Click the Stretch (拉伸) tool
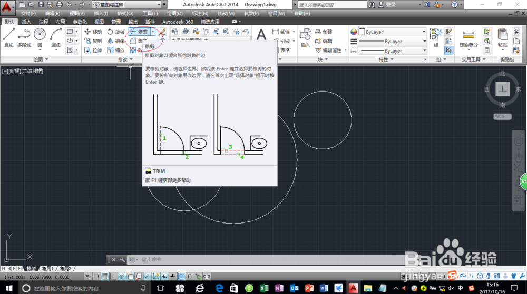The width and height of the screenshot is (527, 294). tap(93, 50)
